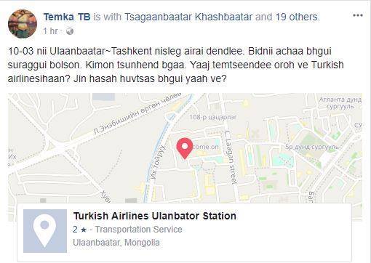371x263 pixels.
Task: Click the 108-р цэцэрлэг map label
Action: (213, 117)
